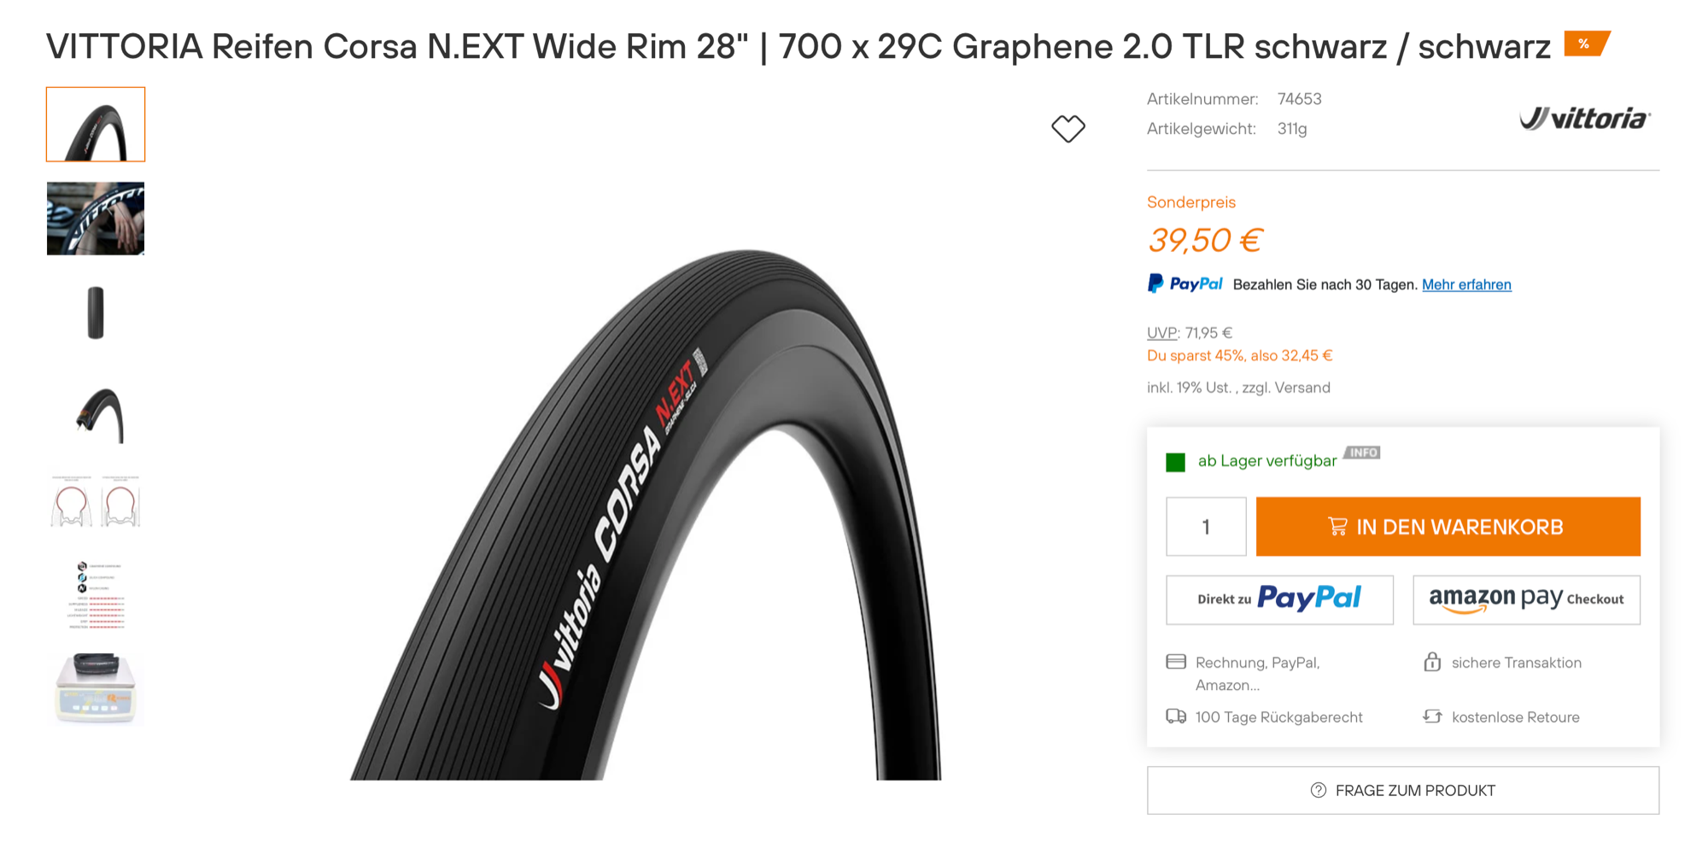Open the Vittoria brand logo
Image resolution: width=1708 pixels, height=854 pixels.
coord(1585,119)
